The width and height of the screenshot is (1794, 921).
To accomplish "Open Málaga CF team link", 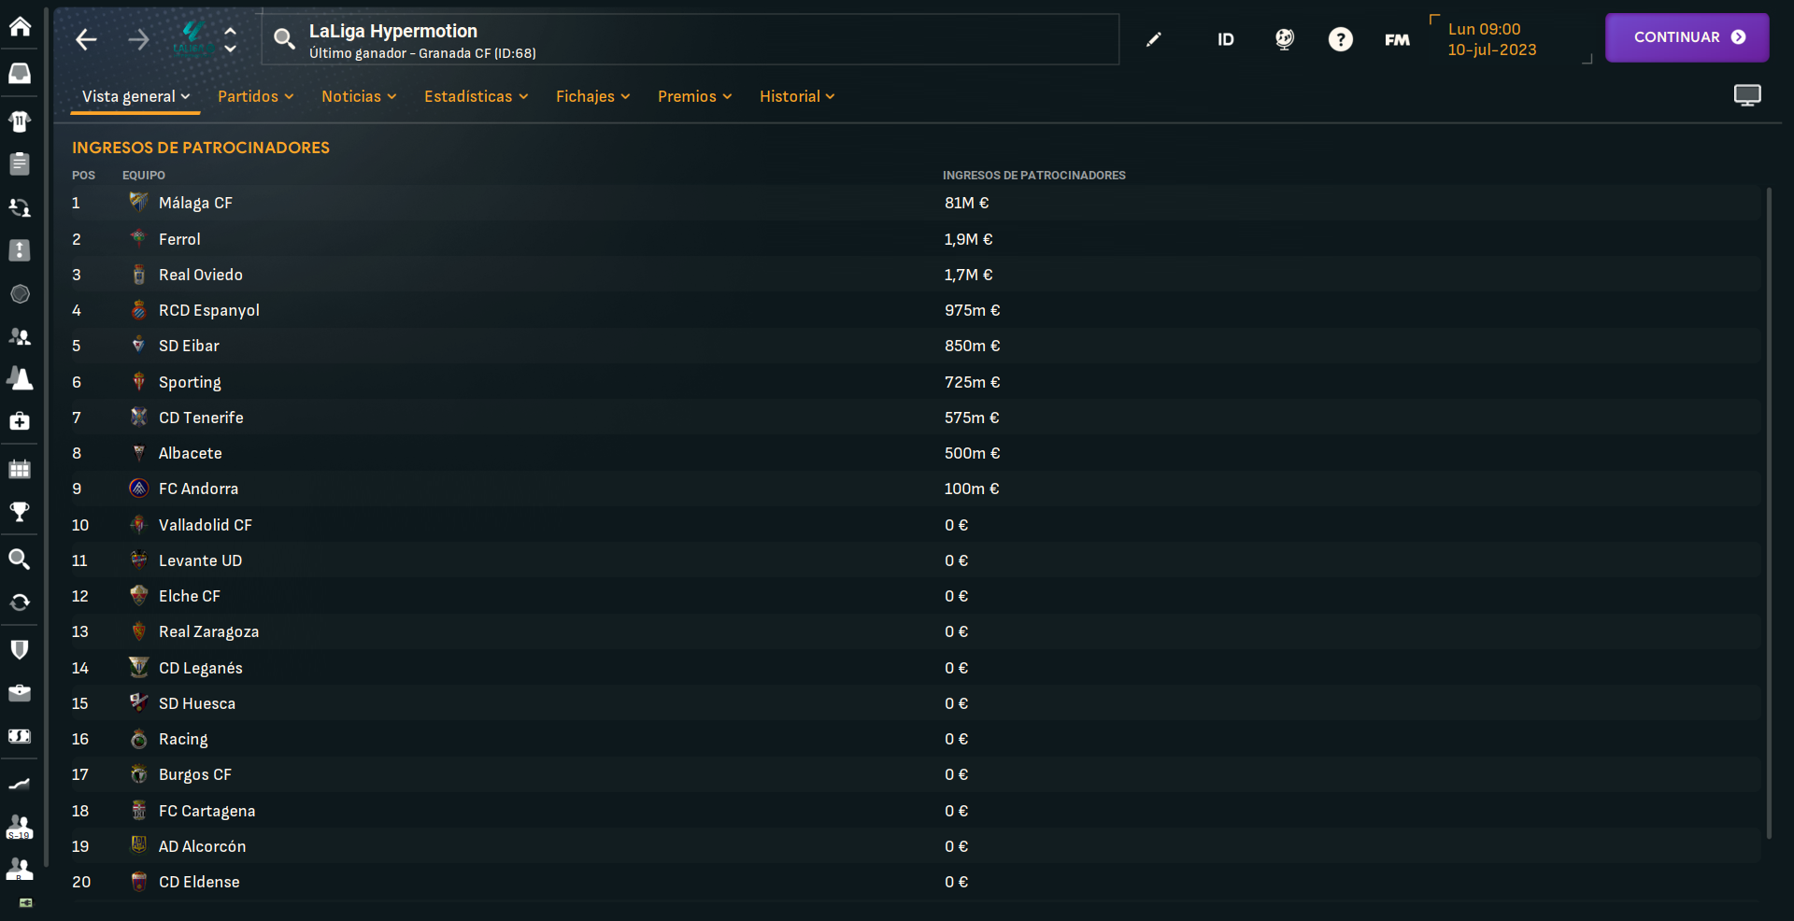I will pos(195,203).
